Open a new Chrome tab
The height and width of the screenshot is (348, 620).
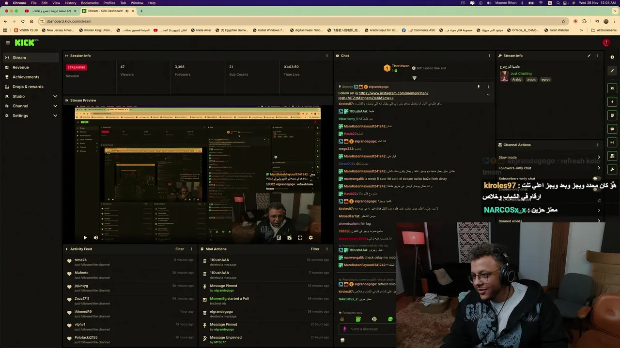point(141,11)
